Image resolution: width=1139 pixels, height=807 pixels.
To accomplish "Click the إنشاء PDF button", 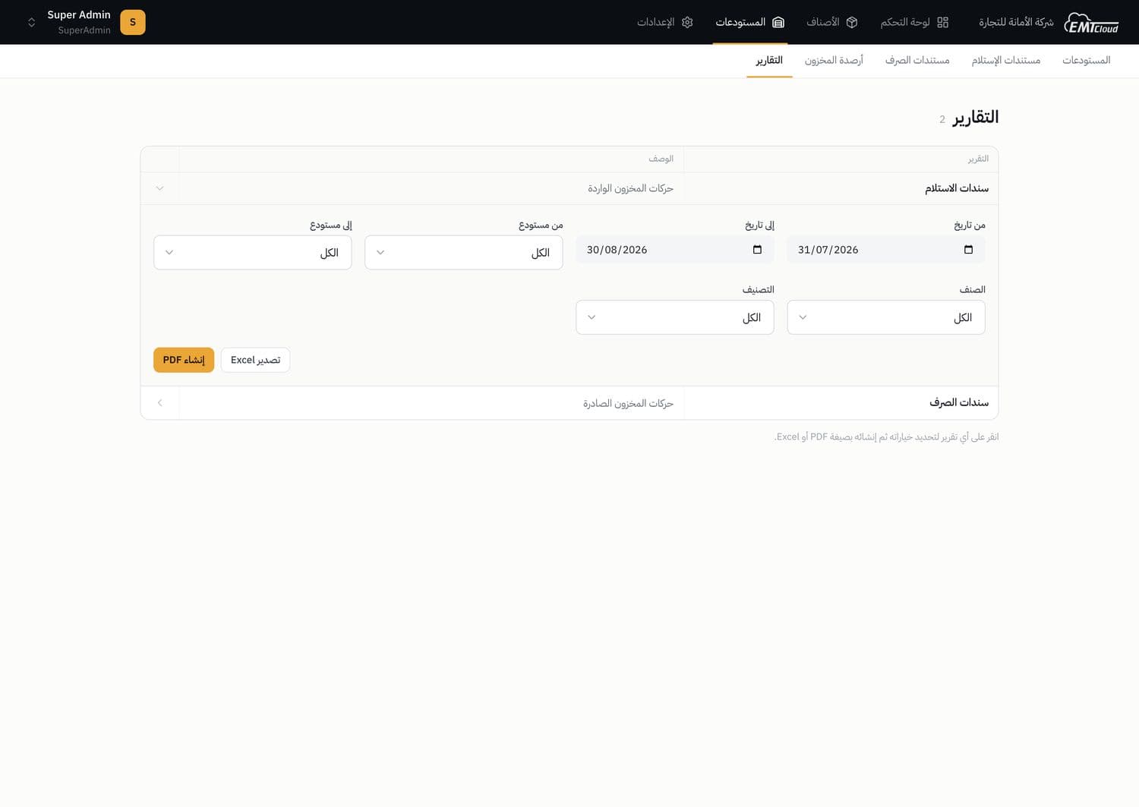I will tap(184, 360).
